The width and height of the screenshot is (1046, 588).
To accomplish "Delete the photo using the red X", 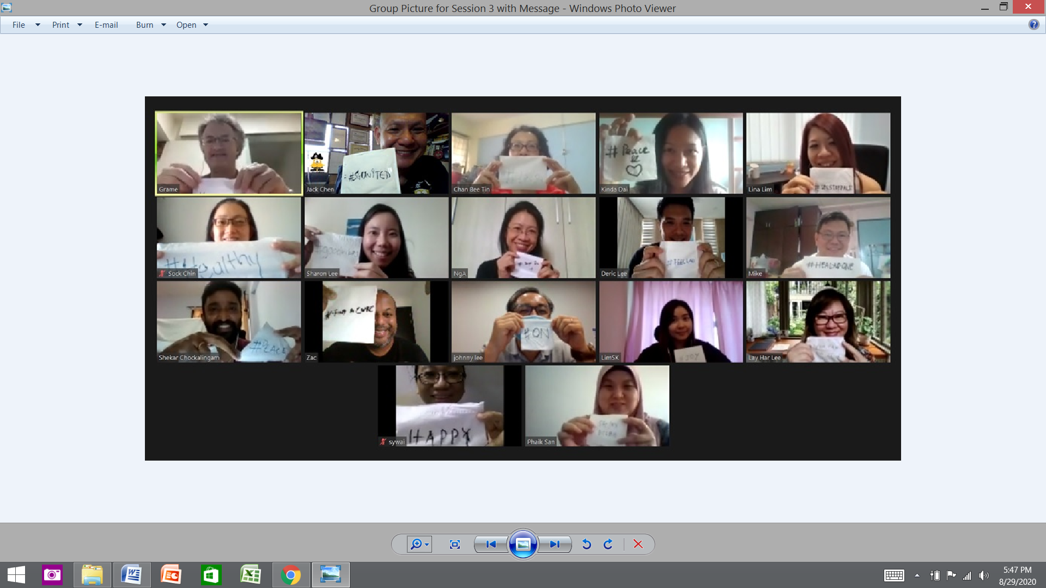I will tap(637, 544).
